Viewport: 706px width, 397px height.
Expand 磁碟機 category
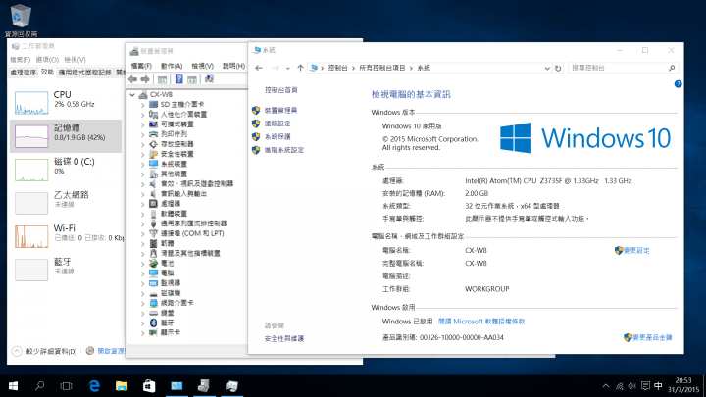tap(142, 293)
